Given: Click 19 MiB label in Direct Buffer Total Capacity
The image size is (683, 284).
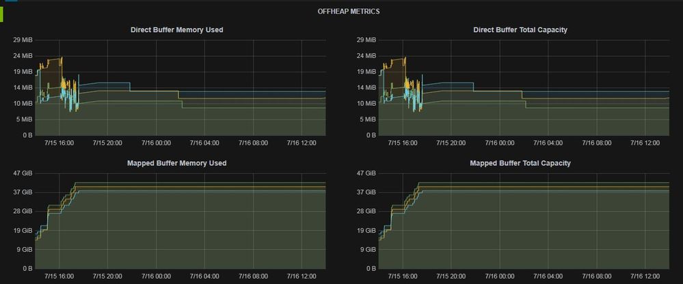Looking at the screenshot, I should pyautogui.click(x=366, y=71).
